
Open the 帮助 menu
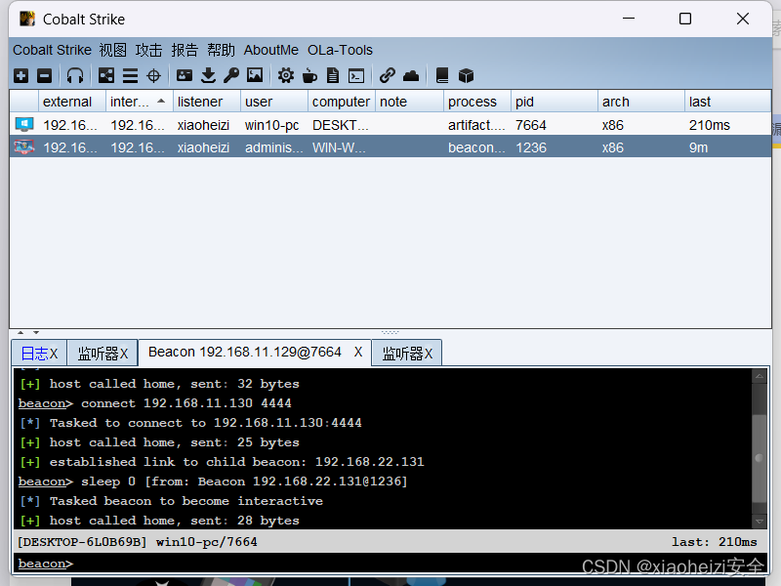coord(221,51)
